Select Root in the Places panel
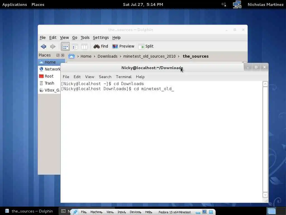Viewport: 286px width, 215px height. point(49,76)
